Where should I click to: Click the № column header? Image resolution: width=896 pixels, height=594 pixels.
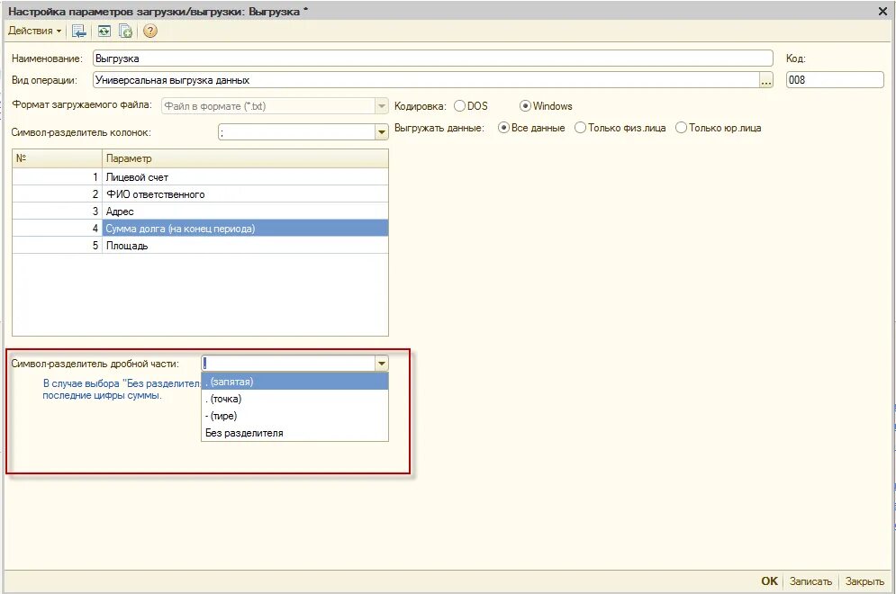coord(57,158)
